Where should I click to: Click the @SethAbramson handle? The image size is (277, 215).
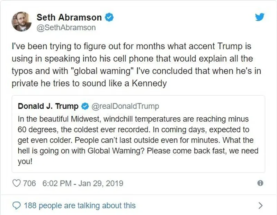click(x=66, y=28)
